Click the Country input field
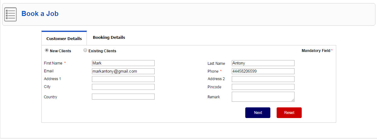Image resolution: width=377 pixels, height=139 pixels. coord(123,97)
